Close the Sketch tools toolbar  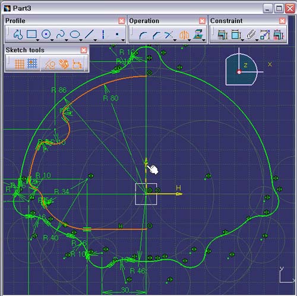pos(84,50)
